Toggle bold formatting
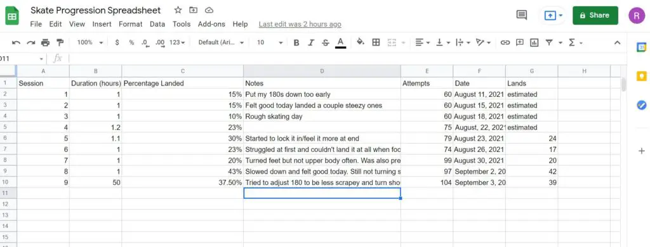This screenshot has width=650, height=247. pyautogui.click(x=296, y=42)
